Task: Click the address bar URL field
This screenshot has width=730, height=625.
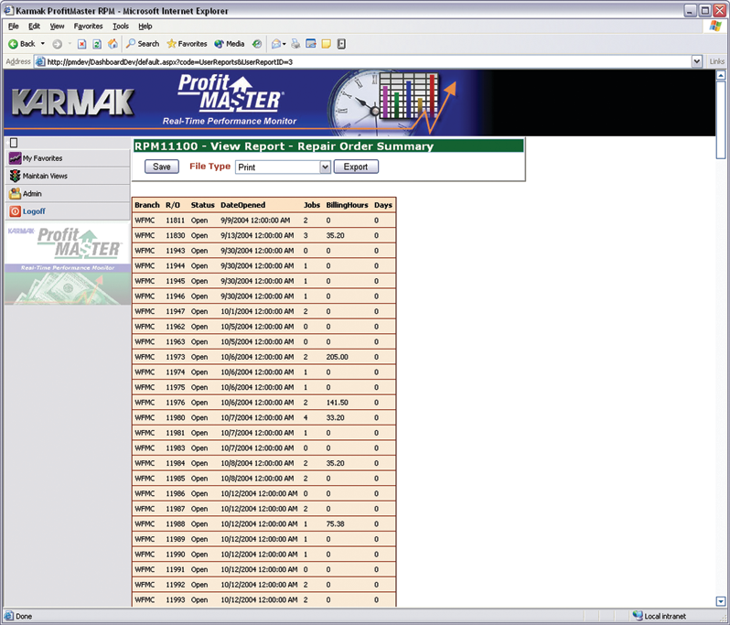Action: tap(363, 61)
